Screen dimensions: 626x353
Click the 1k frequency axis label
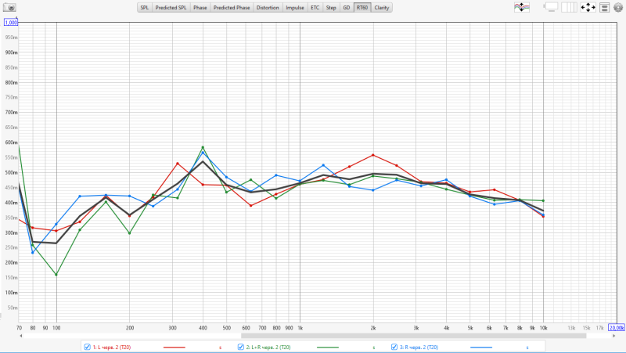[x=300, y=328]
